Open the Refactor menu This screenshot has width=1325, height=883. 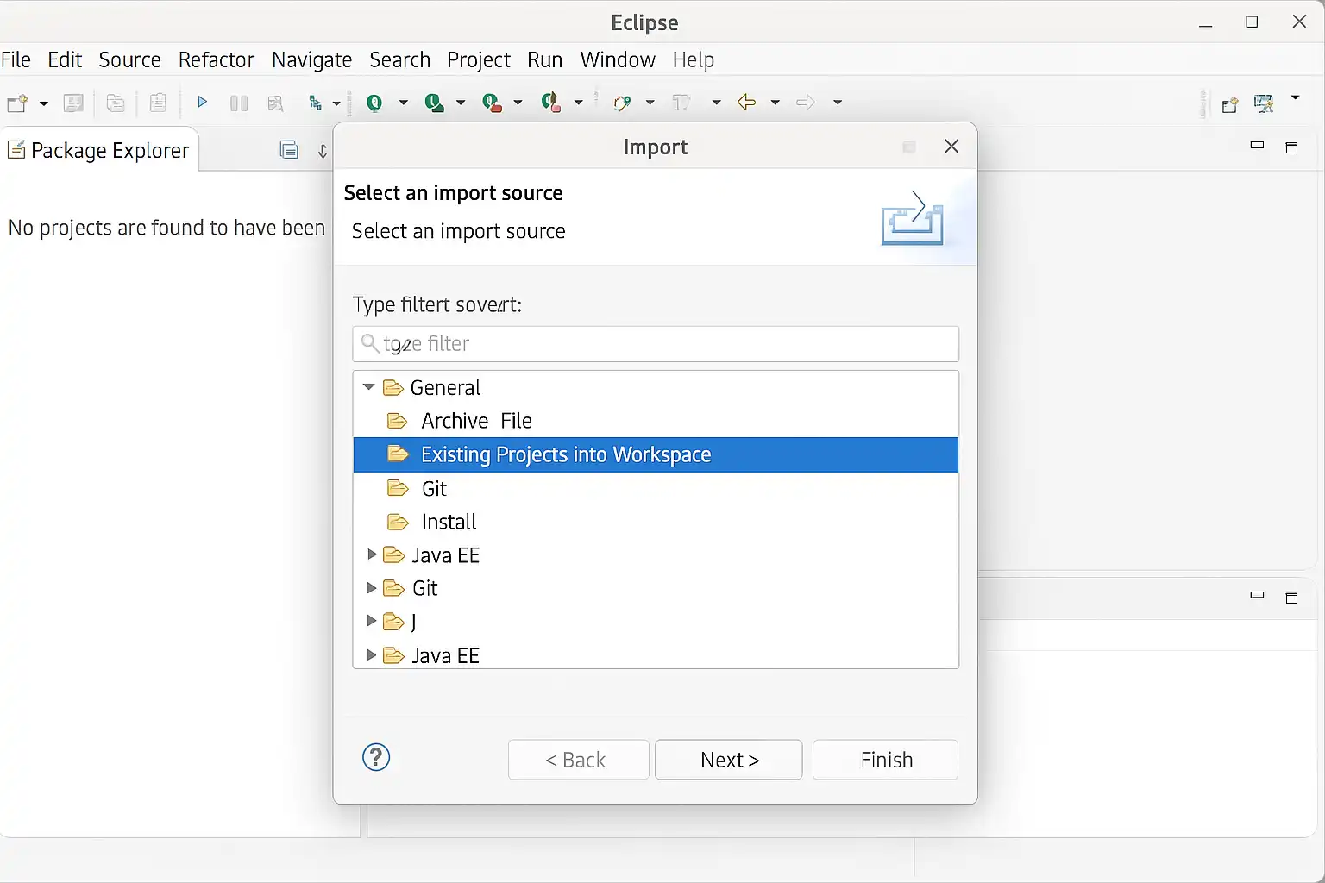[216, 59]
